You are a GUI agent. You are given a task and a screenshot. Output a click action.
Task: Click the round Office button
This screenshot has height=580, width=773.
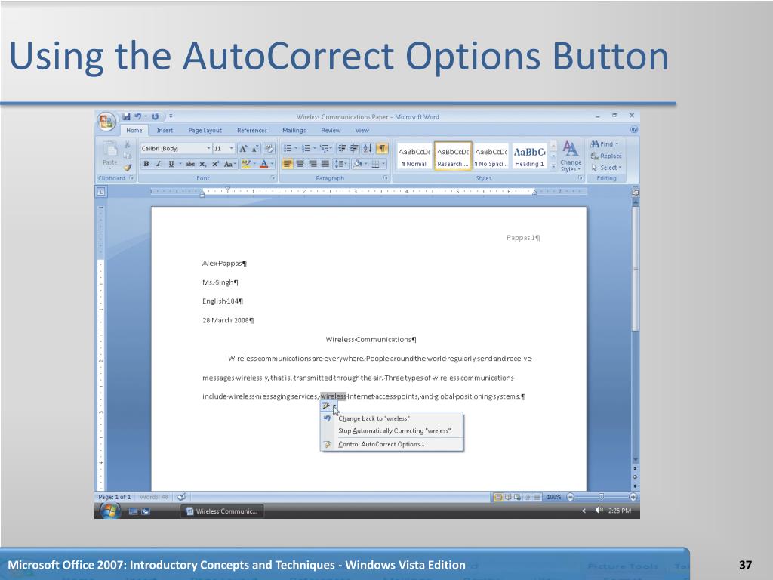(x=106, y=122)
